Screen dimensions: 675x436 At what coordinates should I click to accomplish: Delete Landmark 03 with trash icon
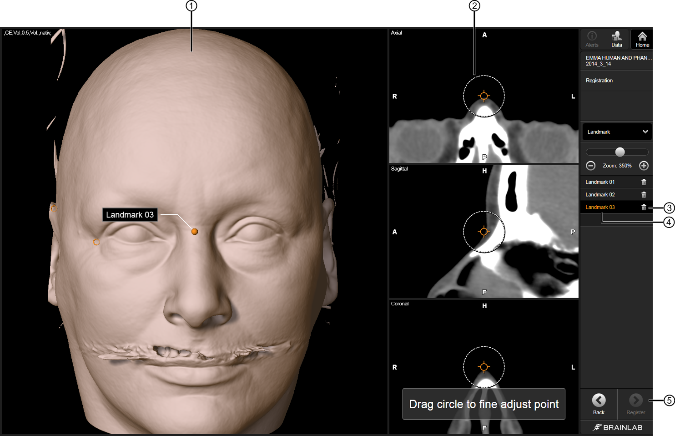644,208
